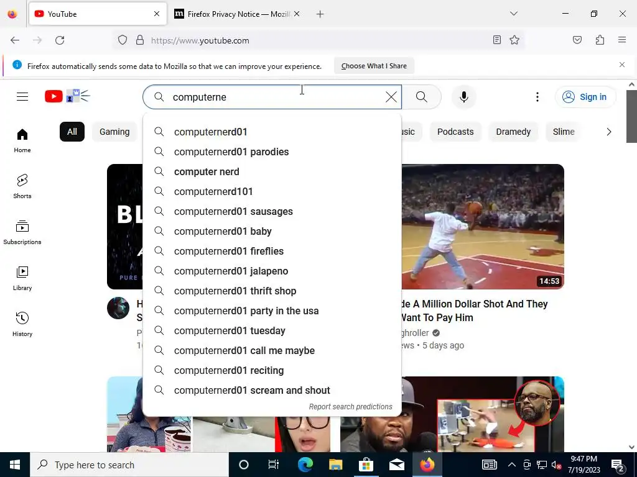Click Report search predictions link
Viewport: 637px width, 477px height.
[350, 406]
